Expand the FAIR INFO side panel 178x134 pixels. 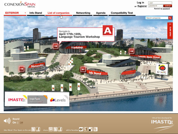[170, 31]
